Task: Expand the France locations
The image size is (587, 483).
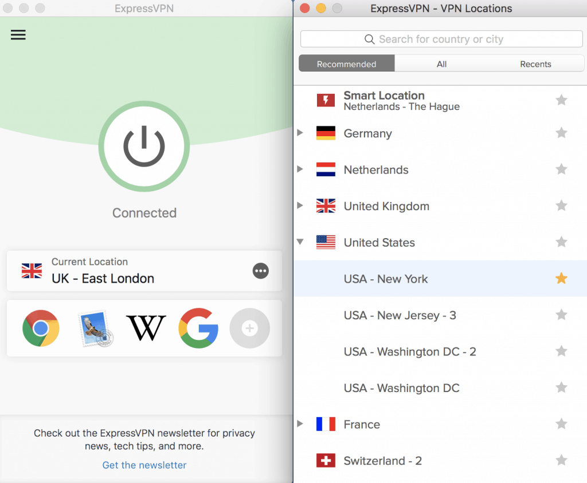Action: 300,423
